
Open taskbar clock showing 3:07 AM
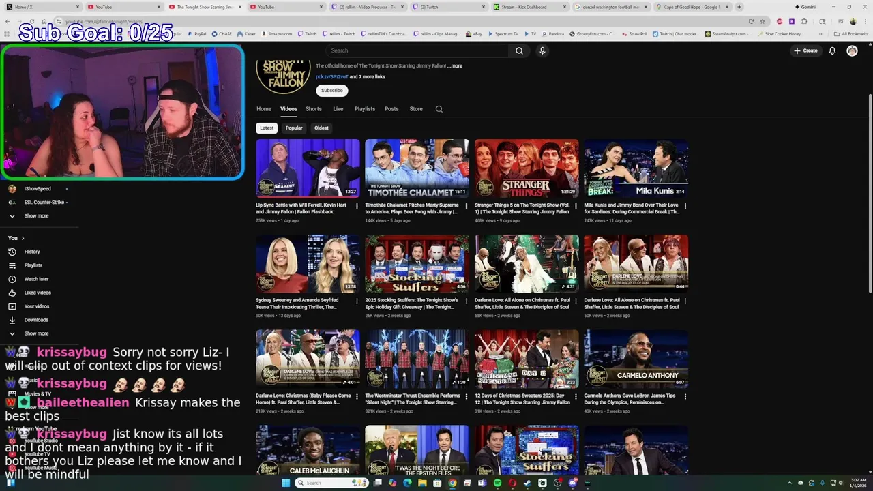[x=857, y=483]
